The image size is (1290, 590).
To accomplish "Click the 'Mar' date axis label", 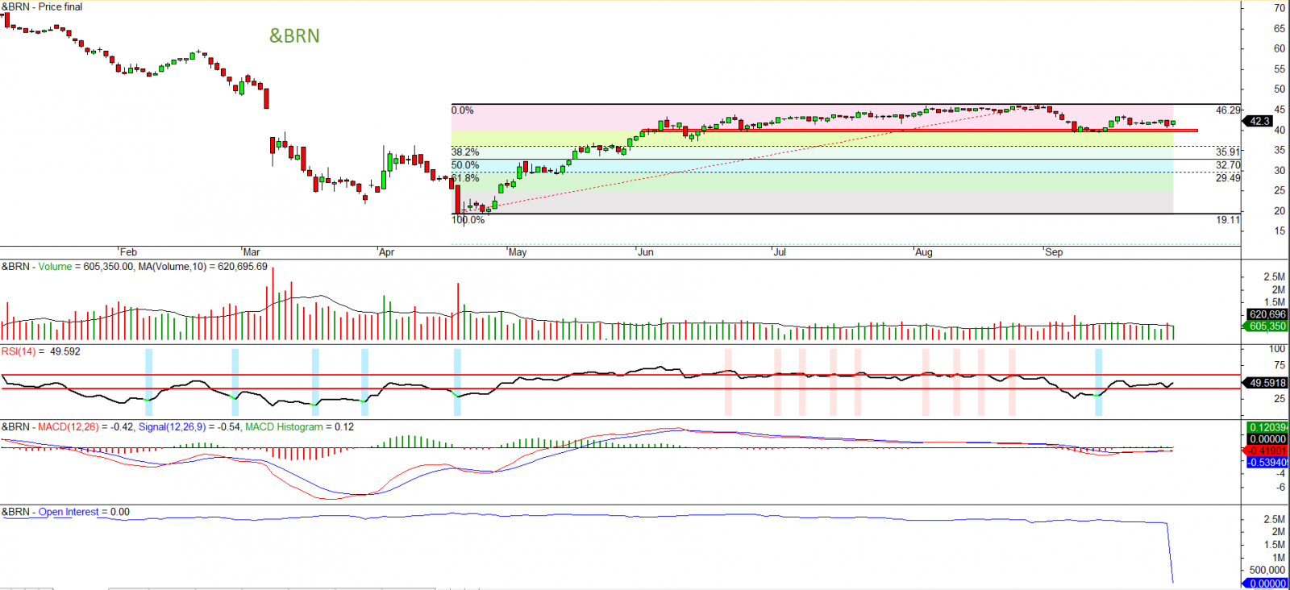I will click(x=252, y=252).
